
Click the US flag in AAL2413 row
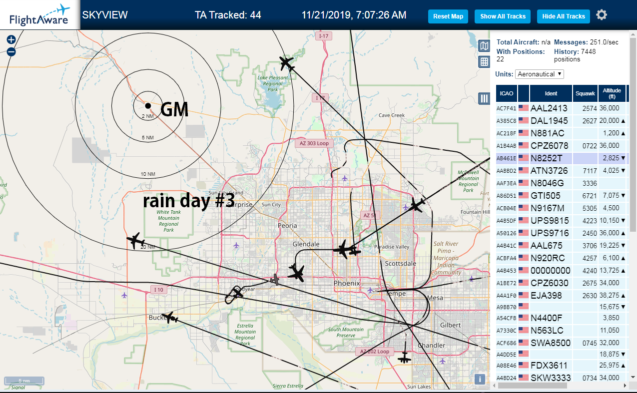pos(524,108)
